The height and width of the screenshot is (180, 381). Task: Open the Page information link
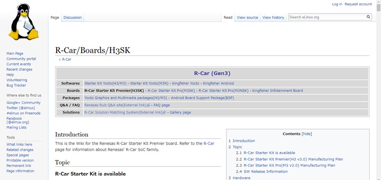20,171
